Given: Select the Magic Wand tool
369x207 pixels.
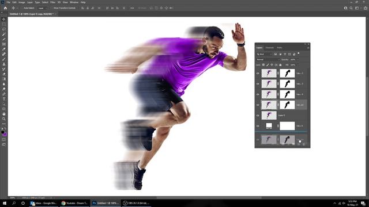Looking at the screenshot, I should 4,34.
